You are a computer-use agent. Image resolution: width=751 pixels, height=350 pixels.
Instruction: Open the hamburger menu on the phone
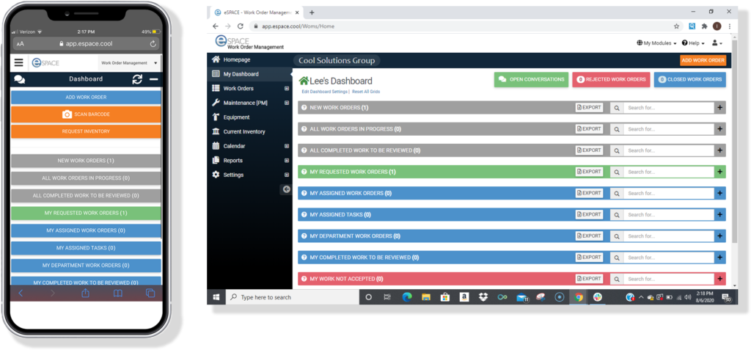click(x=18, y=63)
